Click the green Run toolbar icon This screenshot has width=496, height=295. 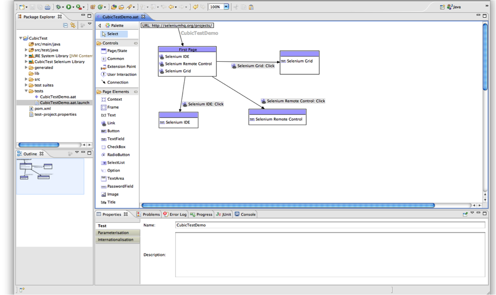[69, 7]
